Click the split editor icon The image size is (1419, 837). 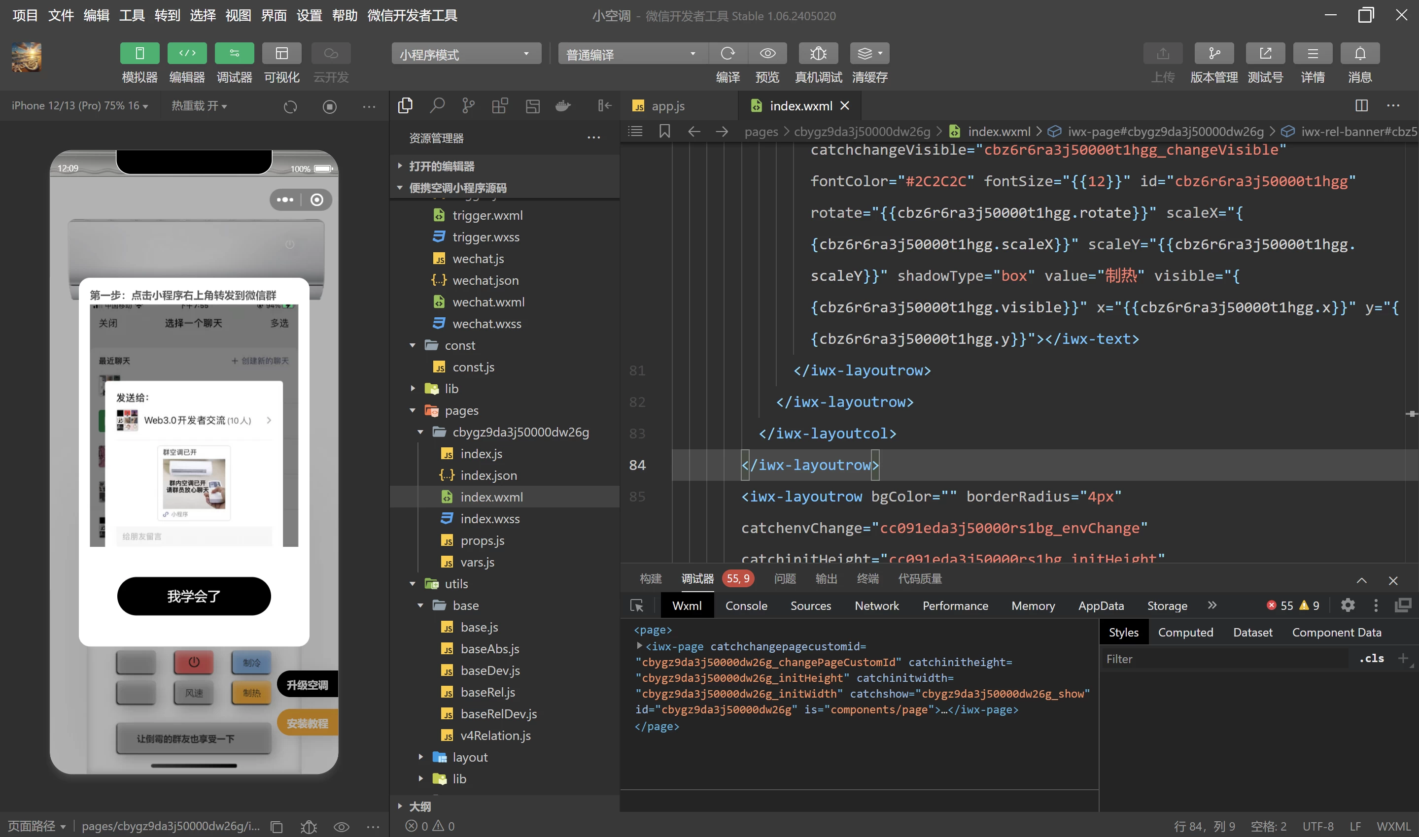pyautogui.click(x=1361, y=105)
